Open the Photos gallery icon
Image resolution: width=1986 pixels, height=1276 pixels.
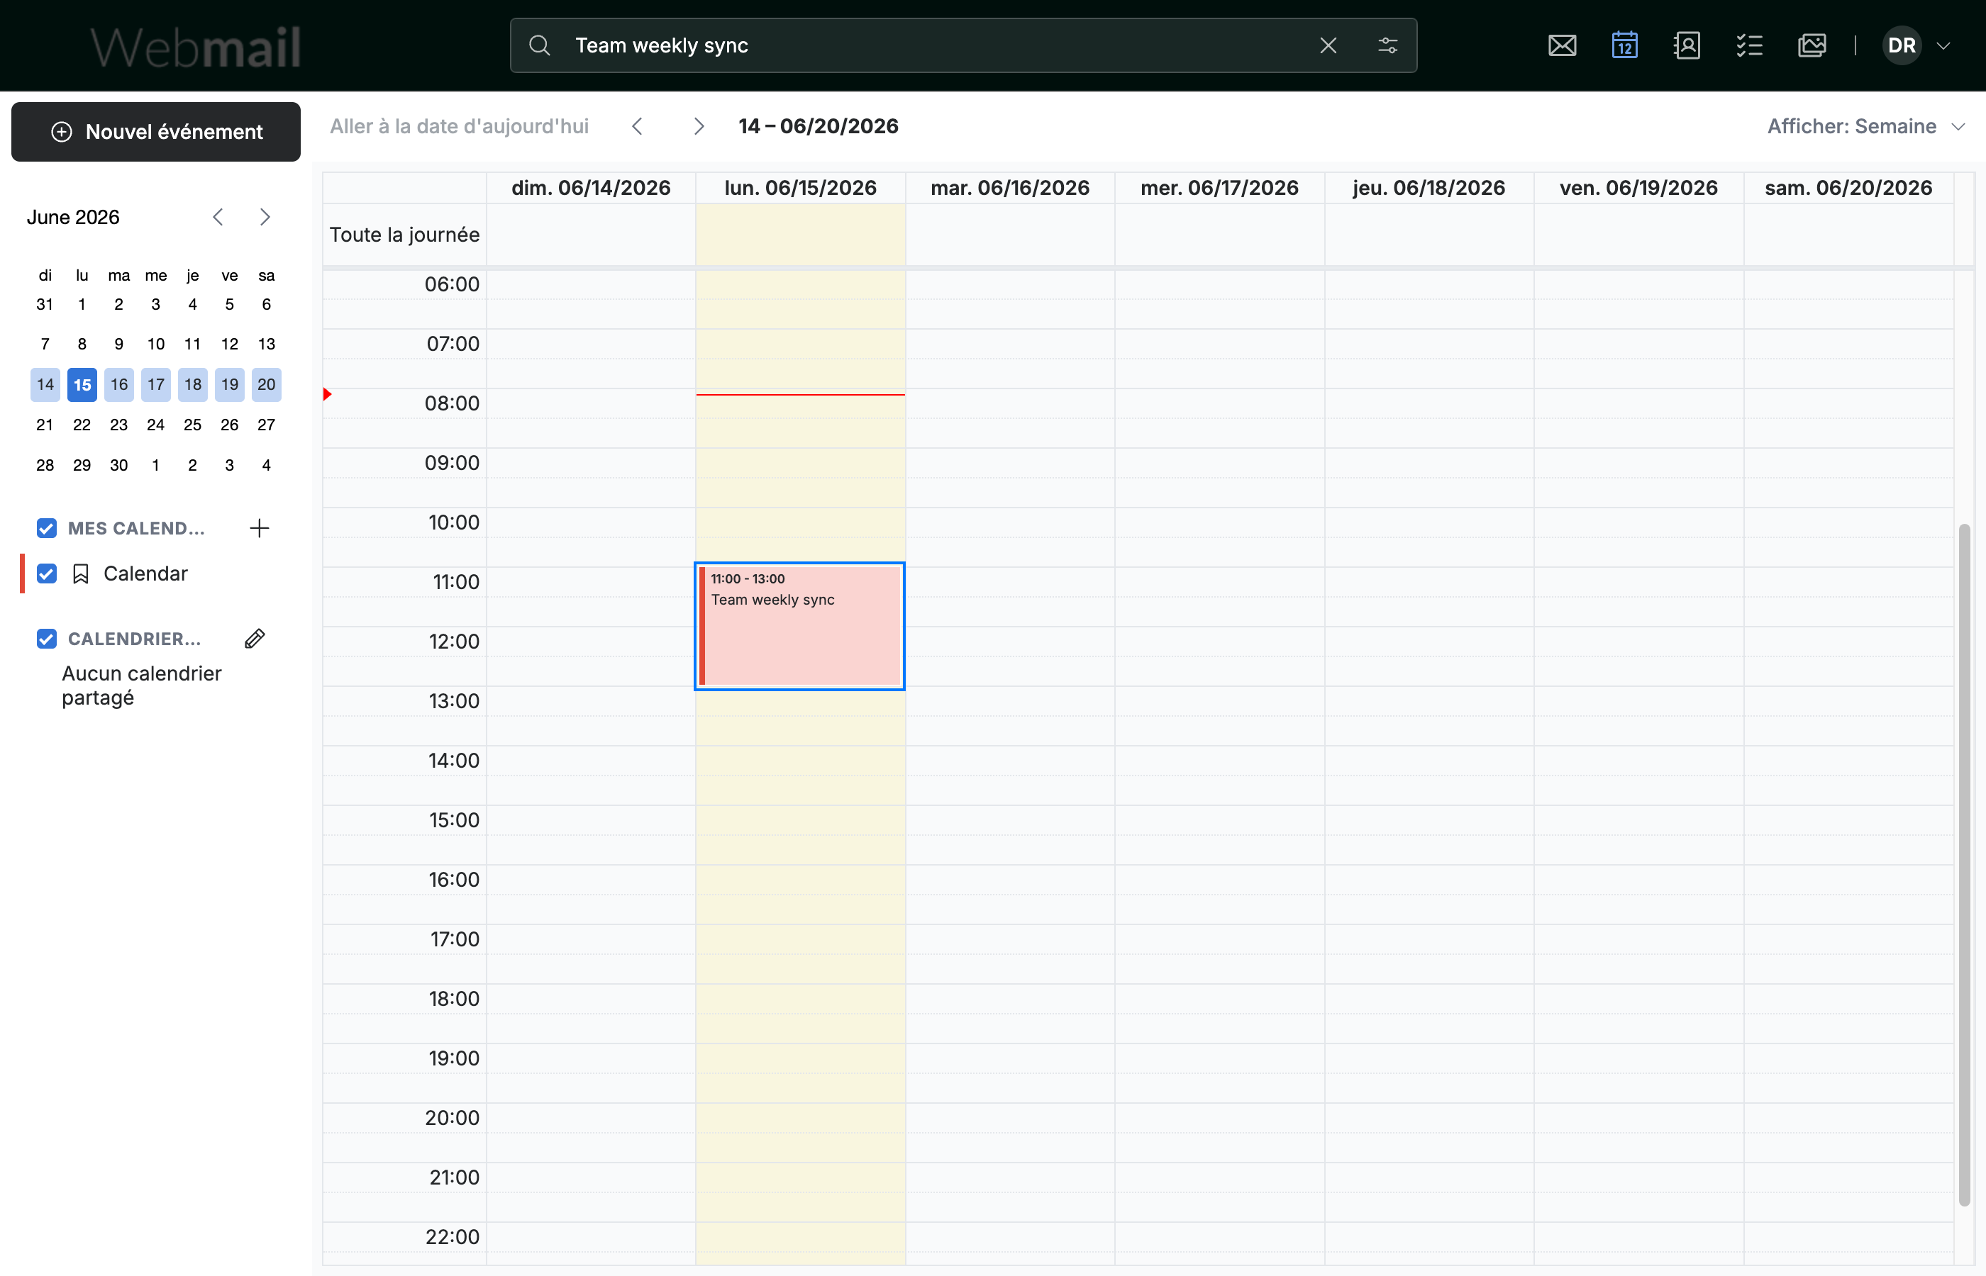(1812, 45)
